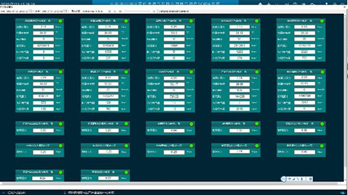
Task: Click the horizontal scrollbar below the panels
Action: [169, 184]
